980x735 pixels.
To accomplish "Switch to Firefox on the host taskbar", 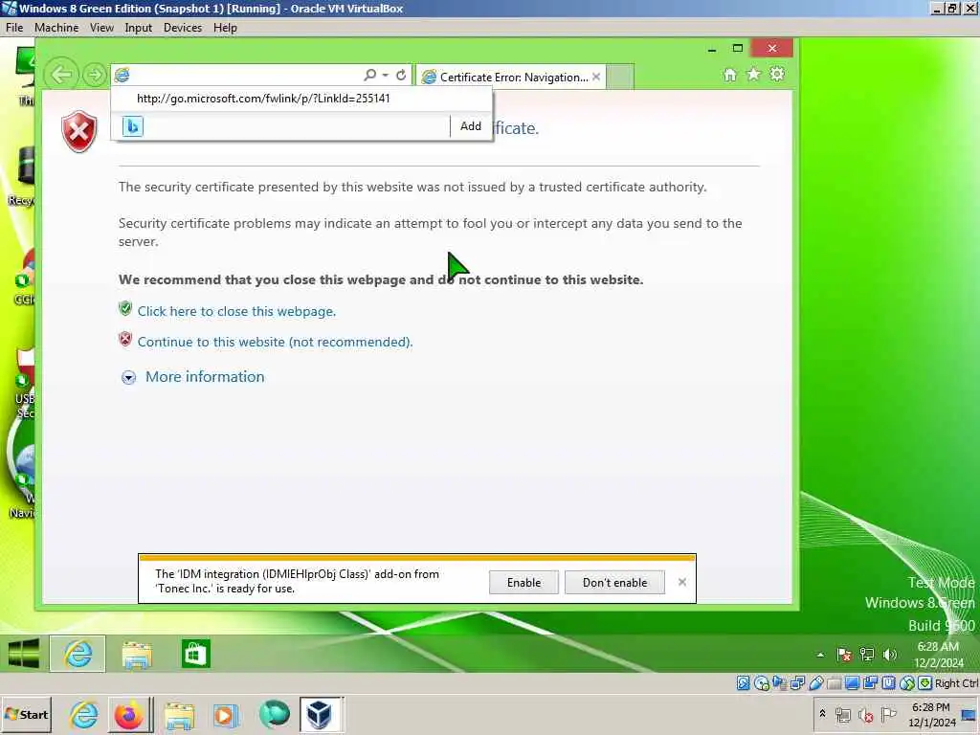I will pyautogui.click(x=129, y=714).
